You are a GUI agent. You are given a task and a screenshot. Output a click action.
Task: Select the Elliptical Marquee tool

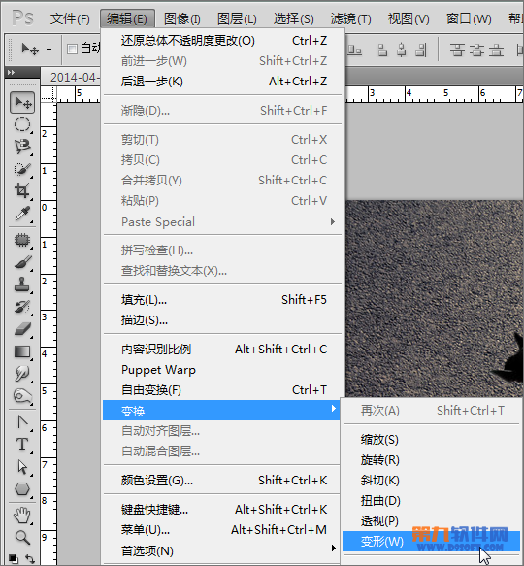pos(22,125)
